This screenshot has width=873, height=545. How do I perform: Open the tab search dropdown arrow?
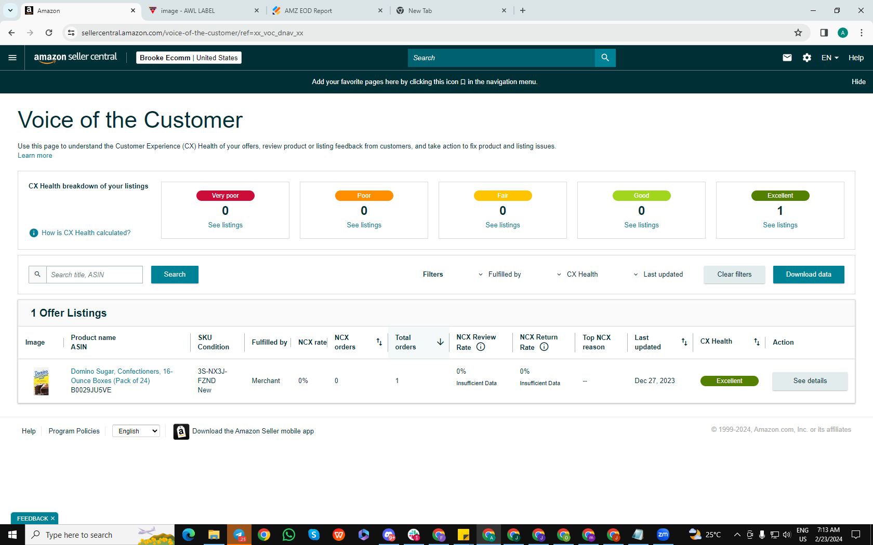(10, 10)
